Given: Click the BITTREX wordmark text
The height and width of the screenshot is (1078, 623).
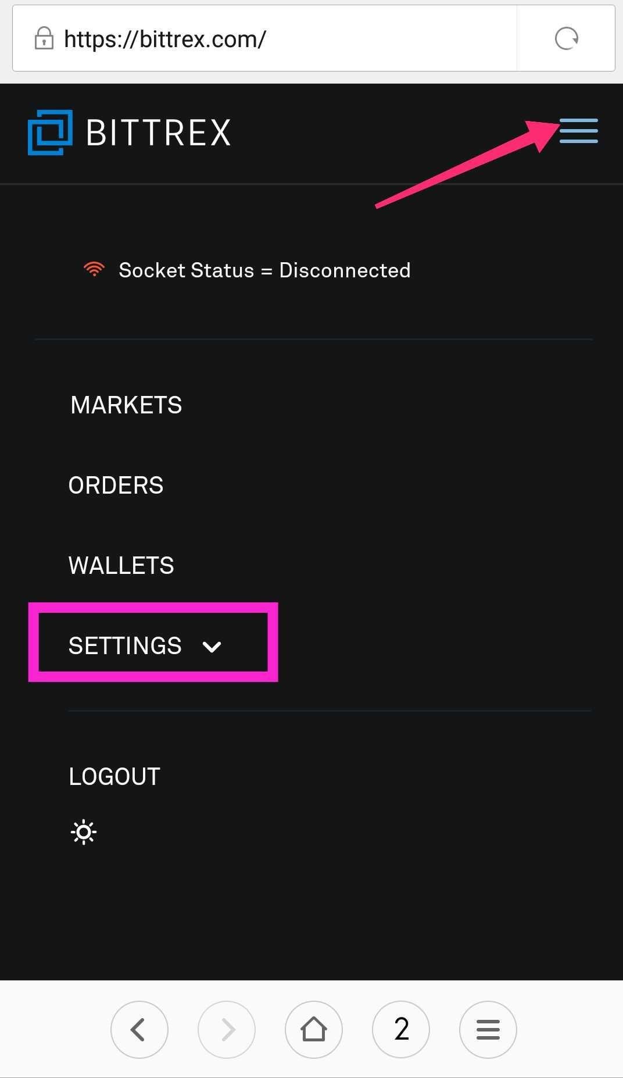Looking at the screenshot, I should coord(158,133).
